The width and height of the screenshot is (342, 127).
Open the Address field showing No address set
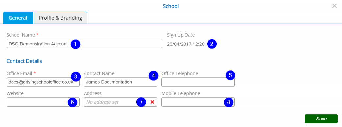point(116,102)
